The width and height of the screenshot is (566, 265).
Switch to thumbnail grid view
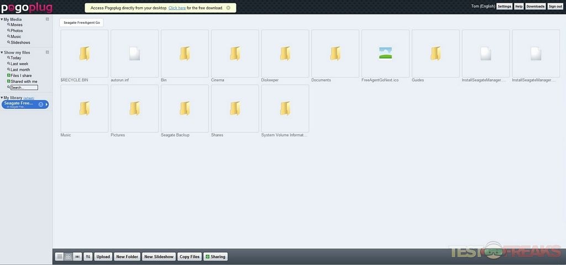(68, 257)
